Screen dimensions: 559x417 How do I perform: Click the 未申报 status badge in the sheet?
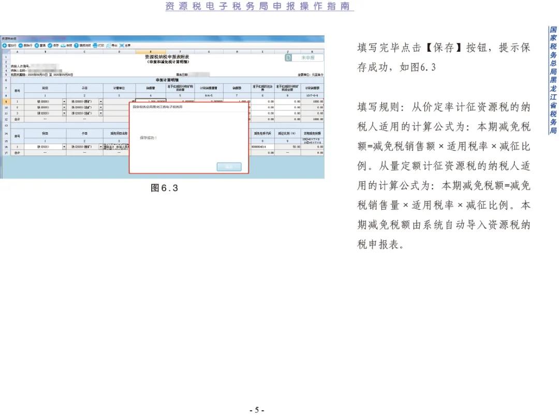tap(304, 57)
